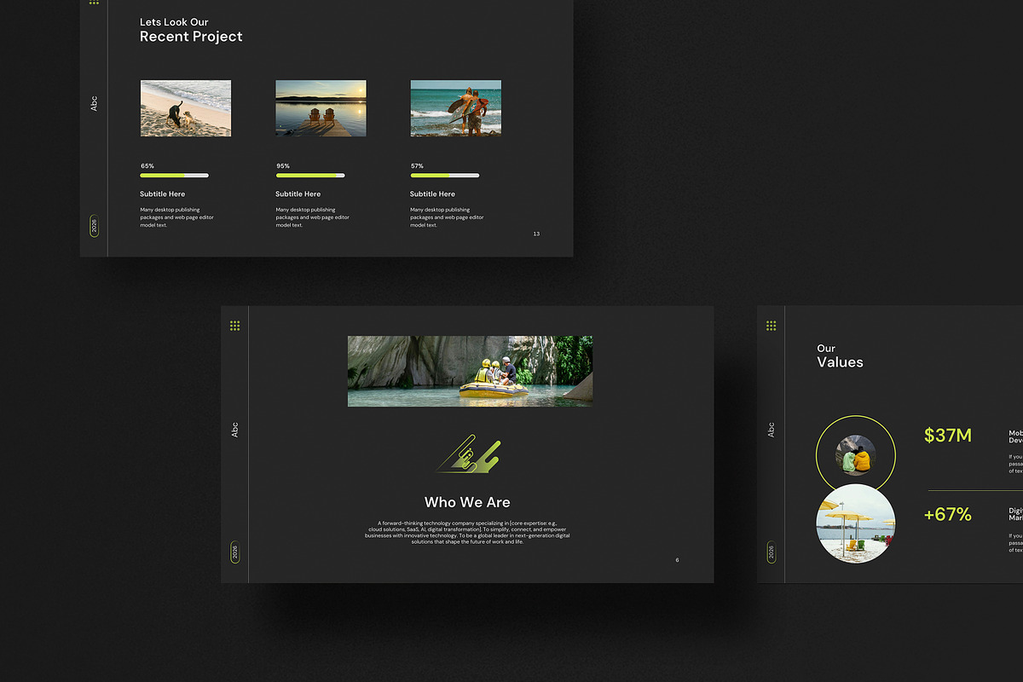Select the '57%' label
Viewport: 1023px width, 682px height.
pos(417,166)
